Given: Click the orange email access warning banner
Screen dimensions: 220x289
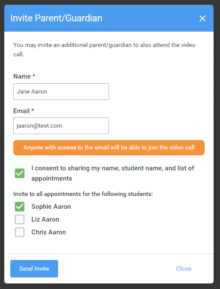Looking at the screenshot, I should (109, 148).
